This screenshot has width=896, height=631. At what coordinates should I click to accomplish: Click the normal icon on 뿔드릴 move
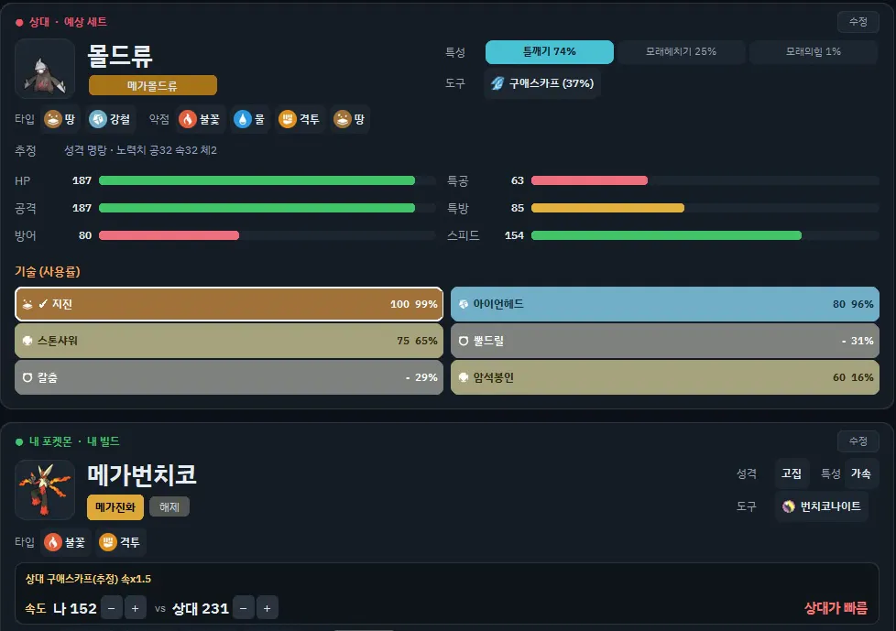tap(464, 341)
